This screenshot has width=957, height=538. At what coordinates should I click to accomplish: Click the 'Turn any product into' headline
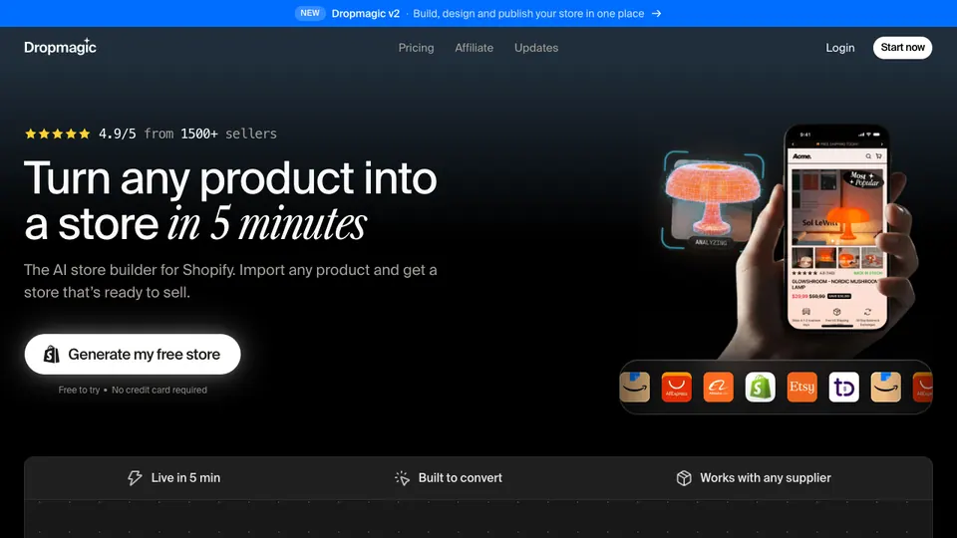(x=230, y=178)
